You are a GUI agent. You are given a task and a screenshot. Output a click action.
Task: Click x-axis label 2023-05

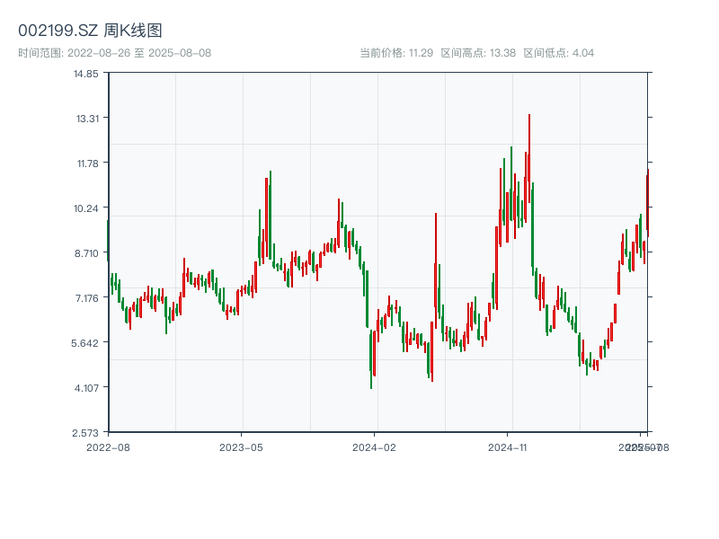point(241,447)
